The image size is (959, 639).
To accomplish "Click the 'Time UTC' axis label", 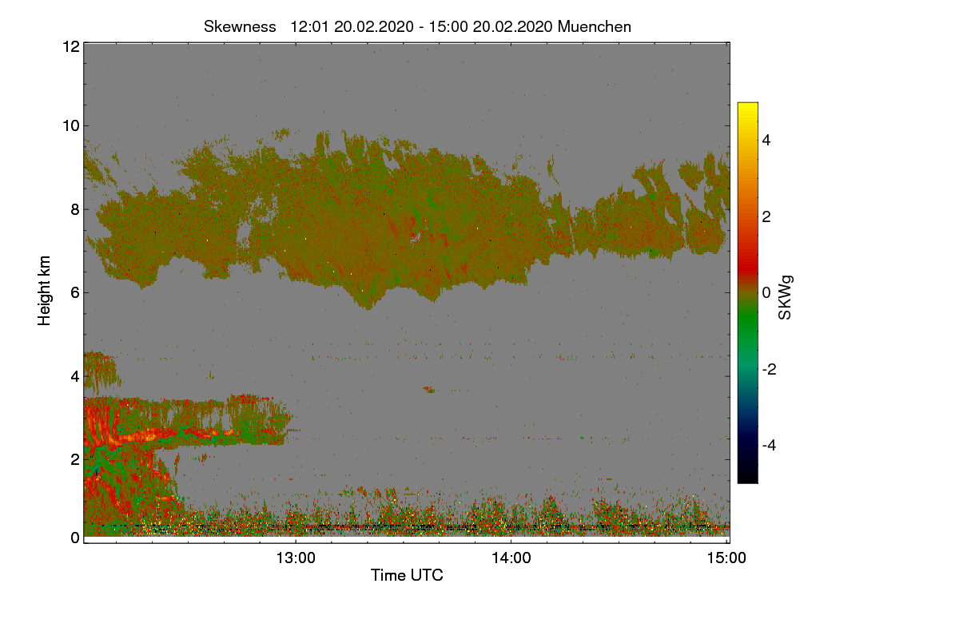I will click(407, 575).
